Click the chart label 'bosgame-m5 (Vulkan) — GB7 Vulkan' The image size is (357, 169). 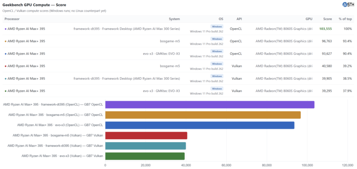[x=58, y=136]
